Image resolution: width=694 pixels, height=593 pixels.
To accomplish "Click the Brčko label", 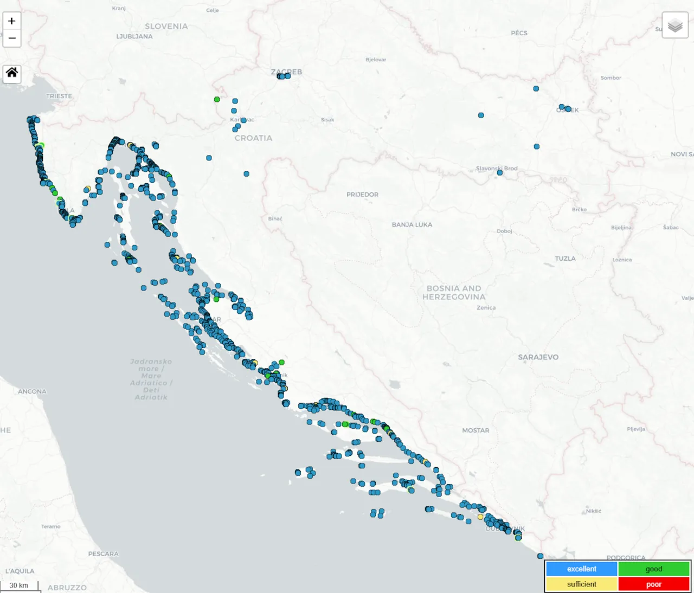I will pyautogui.click(x=579, y=209).
